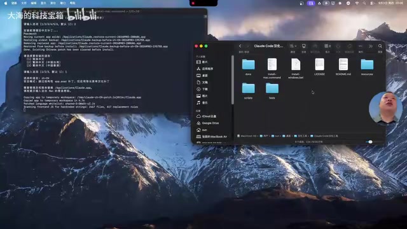The height and width of the screenshot is (229, 407).
Task: Click 汉化工具 in the path bar
Action: 300,136
